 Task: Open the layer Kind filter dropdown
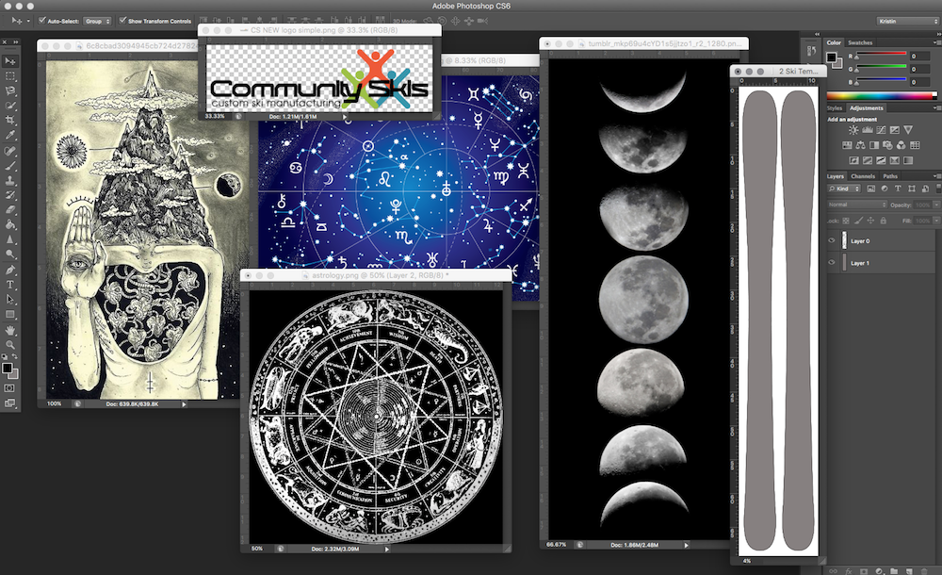coord(844,189)
